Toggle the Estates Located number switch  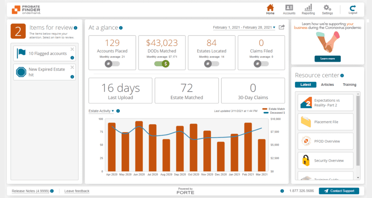tap(212, 64)
